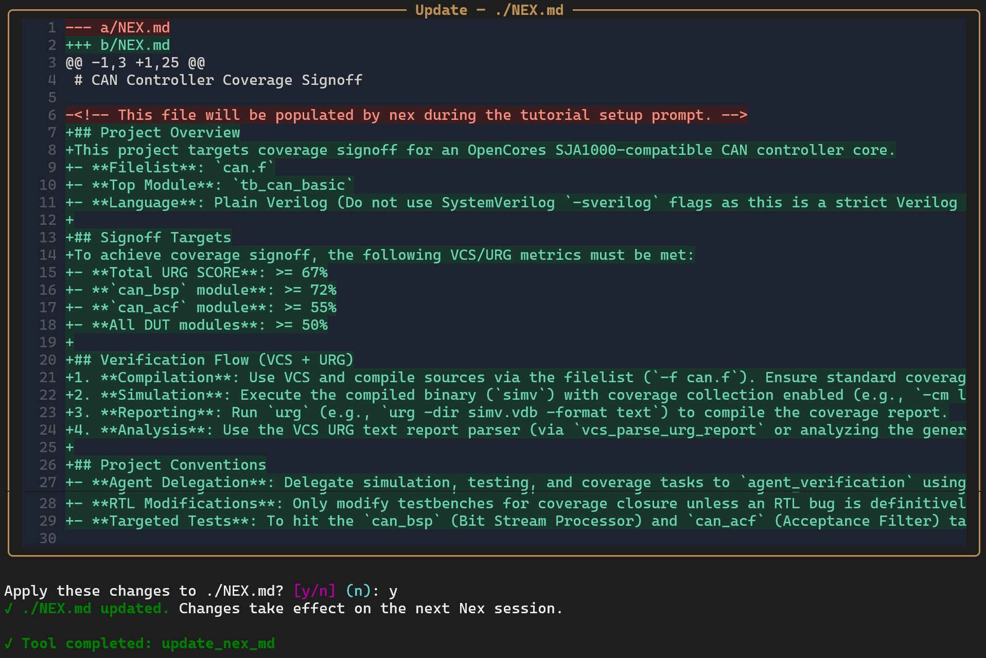
Task: Click the "# CAN Controller Coverage Signoff" heading
Action: click(x=218, y=80)
